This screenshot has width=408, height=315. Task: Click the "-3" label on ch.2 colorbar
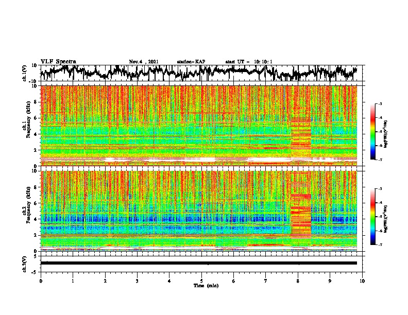click(380, 189)
